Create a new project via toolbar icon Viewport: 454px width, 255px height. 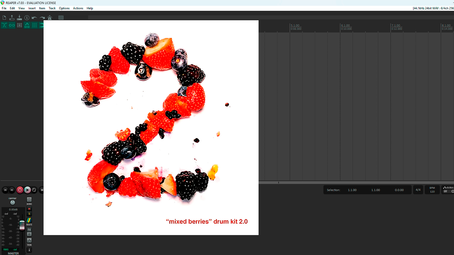[4, 18]
